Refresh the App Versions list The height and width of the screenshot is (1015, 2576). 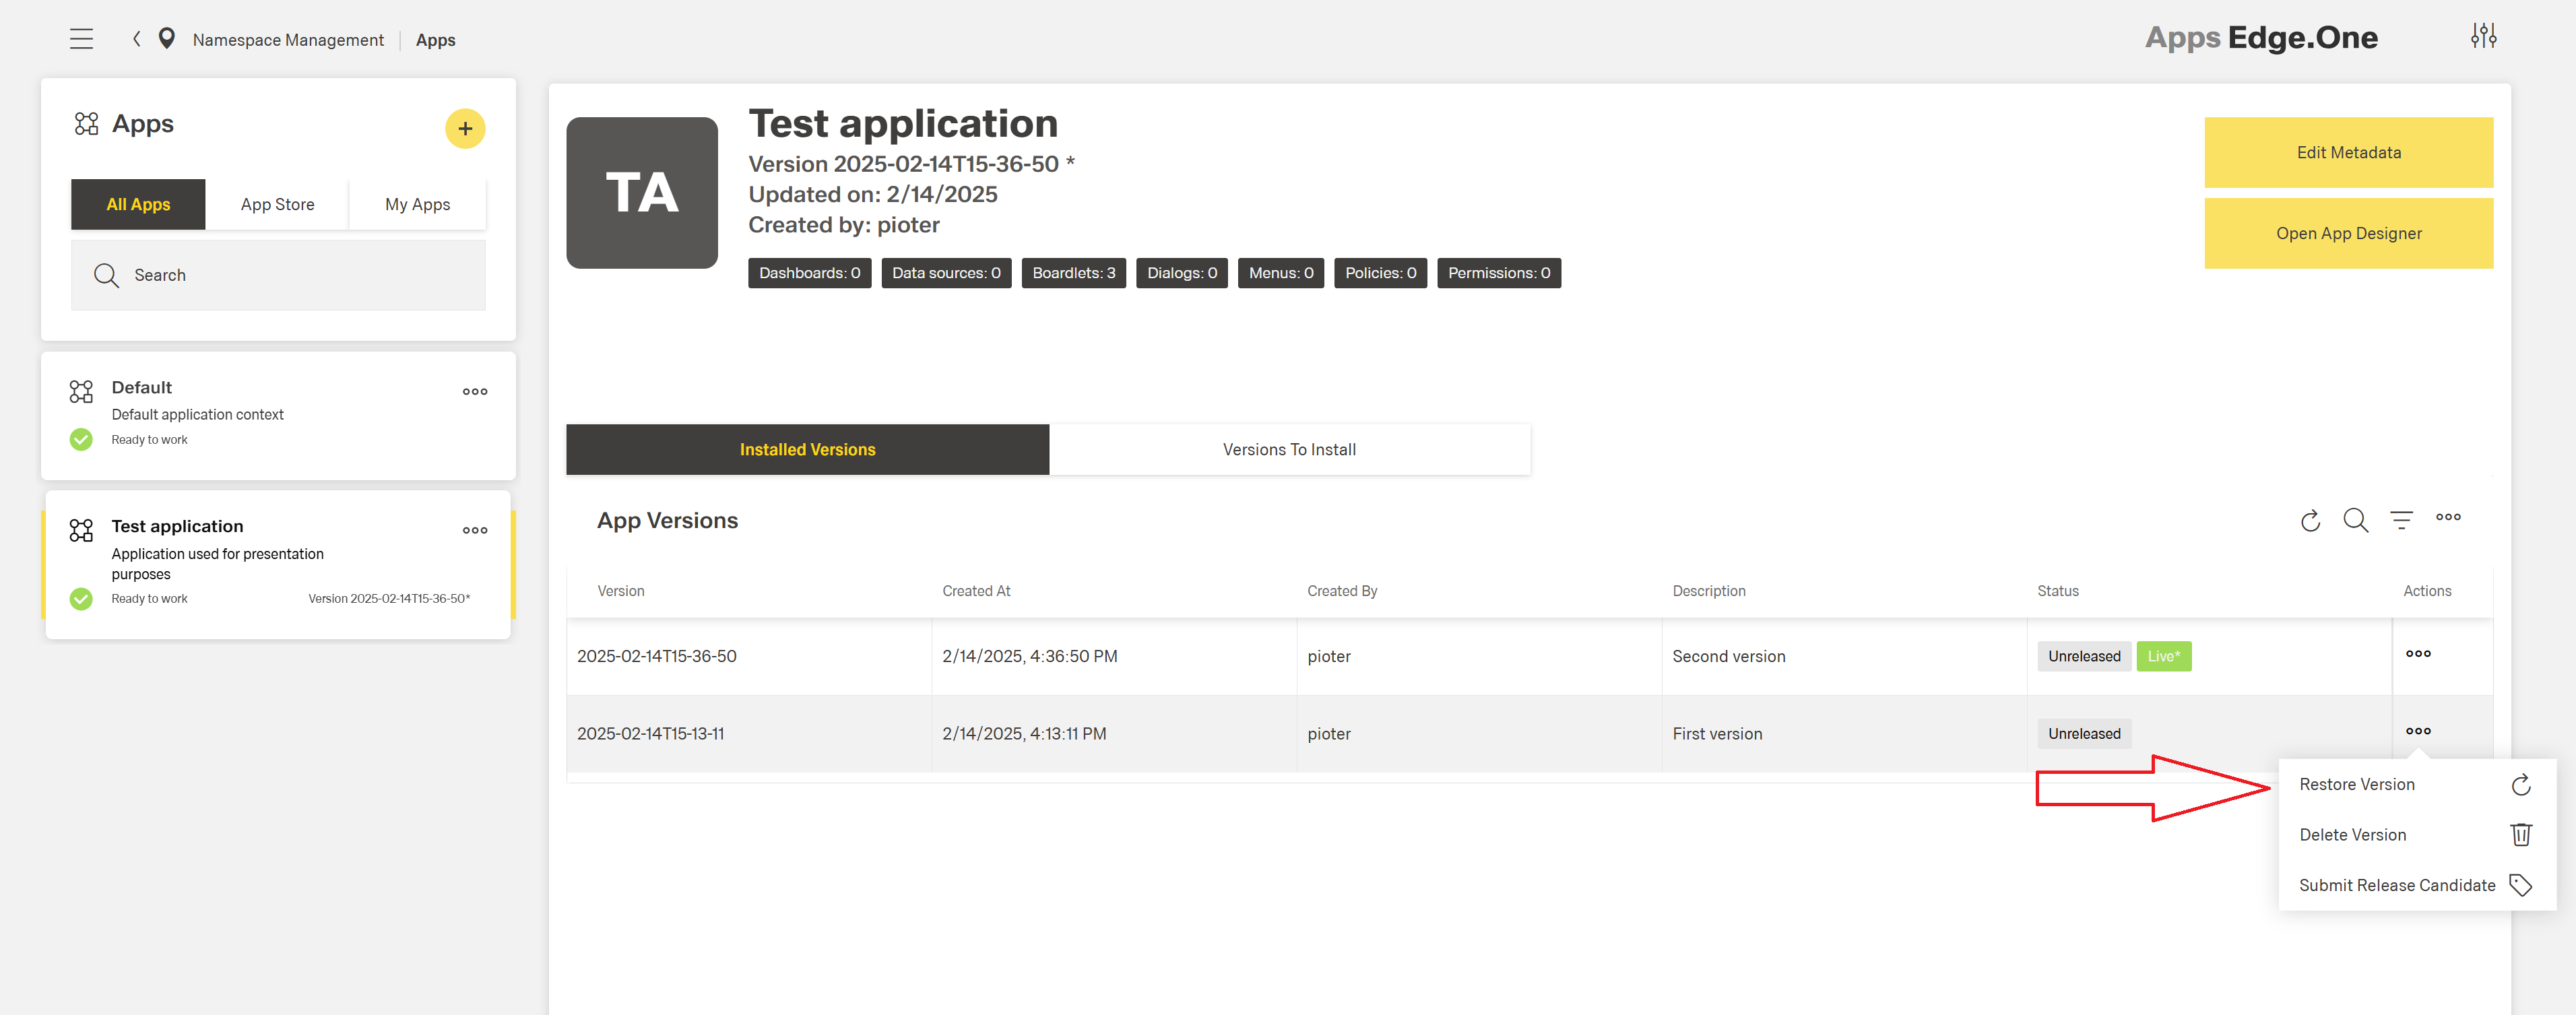(2310, 521)
